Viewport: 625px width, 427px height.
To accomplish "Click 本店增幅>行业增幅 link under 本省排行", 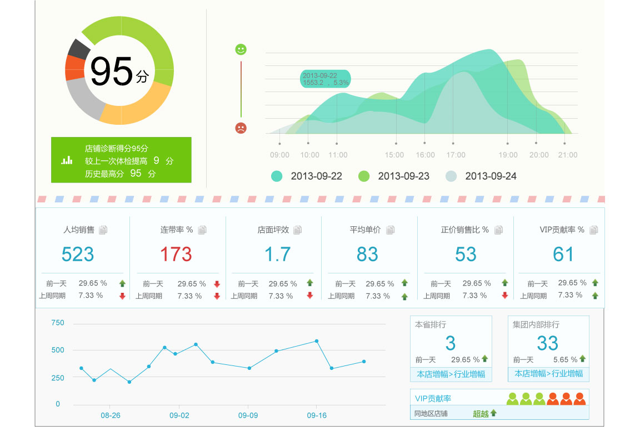I will pyautogui.click(x=451, y=374).
